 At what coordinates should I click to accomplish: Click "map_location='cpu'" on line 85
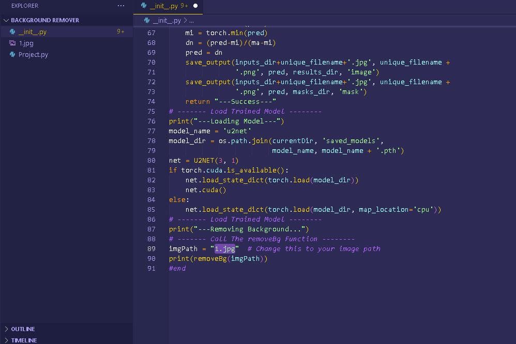[396, 210]
